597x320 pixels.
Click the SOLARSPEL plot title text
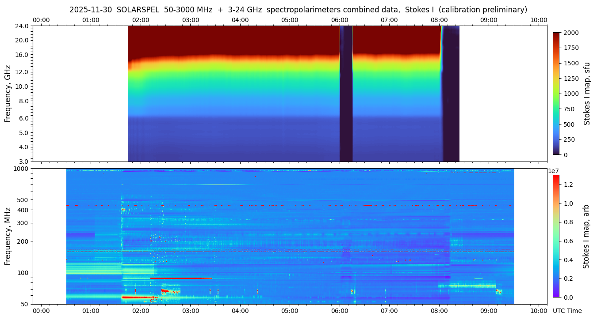[298, 10]
